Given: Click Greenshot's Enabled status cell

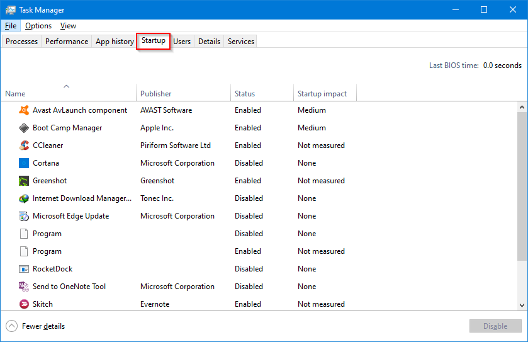Looking at the screenshot, I should [248, 181].
